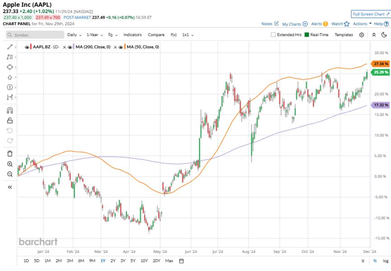The height and width of the screenshot is (271, 391).
Task: Select the 5Y range tab
Action: 133,261
